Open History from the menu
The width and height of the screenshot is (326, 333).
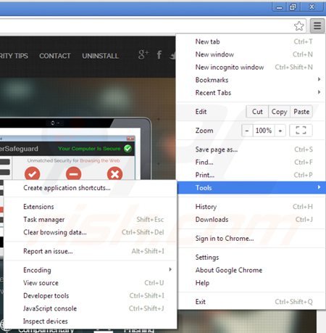(251, 207)
